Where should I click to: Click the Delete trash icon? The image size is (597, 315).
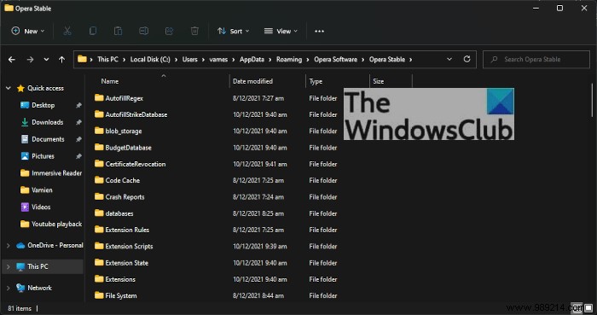(194, 32)
